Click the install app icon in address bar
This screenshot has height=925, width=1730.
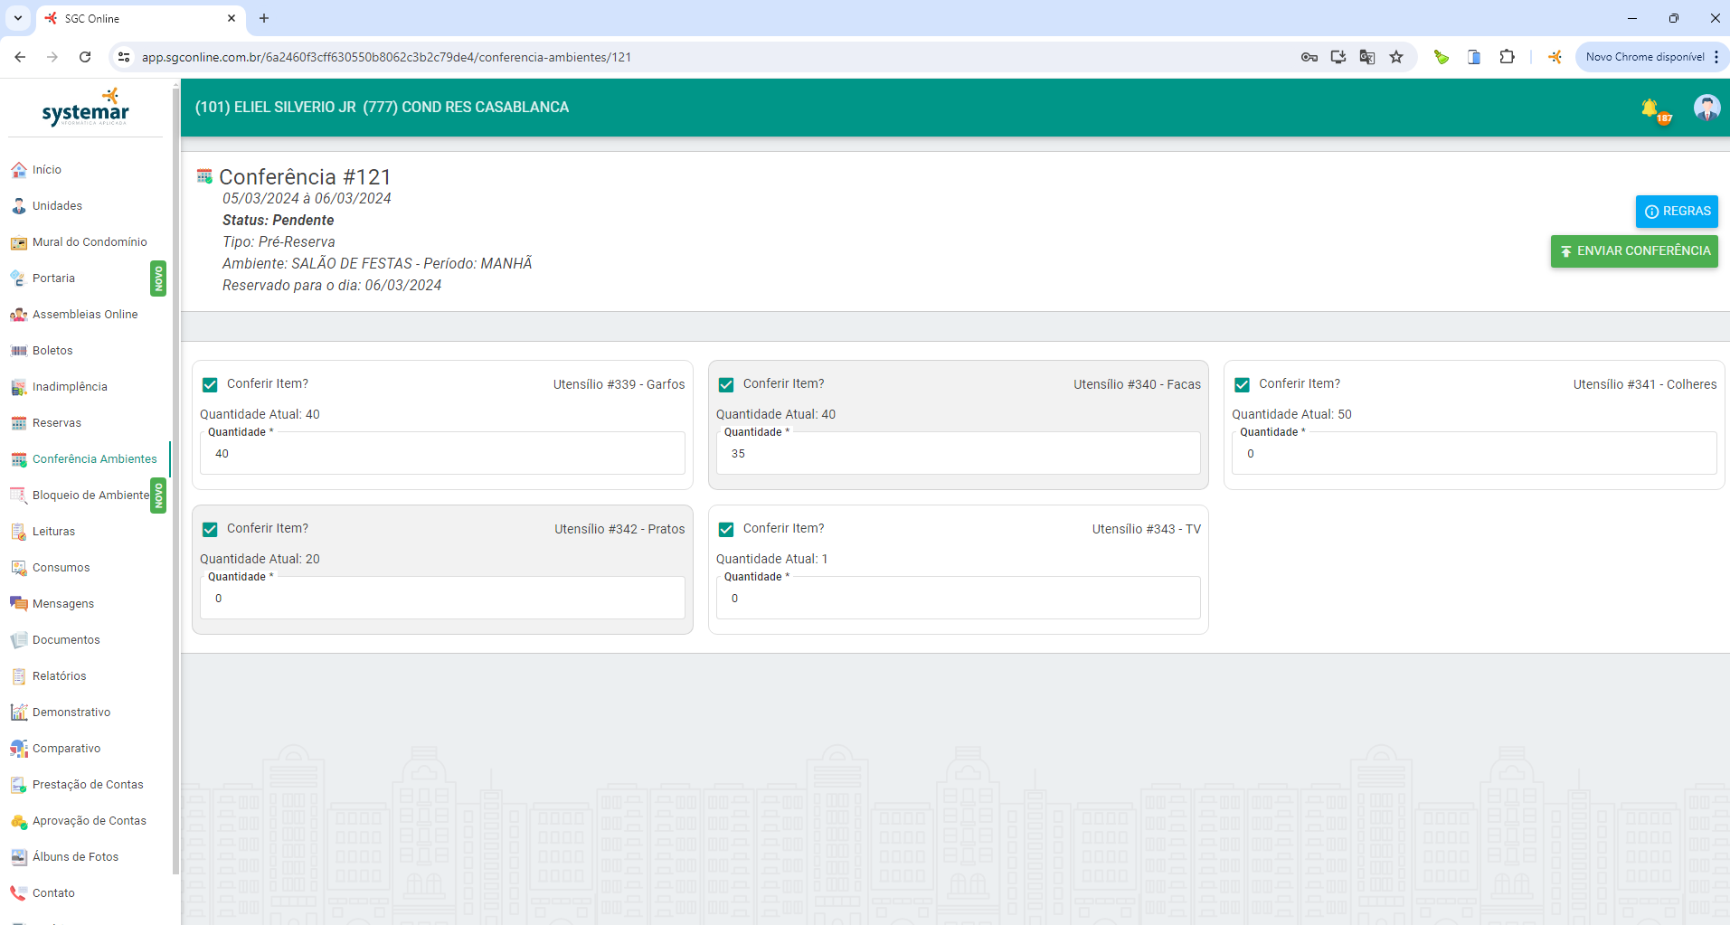[x=1338, y=57]
